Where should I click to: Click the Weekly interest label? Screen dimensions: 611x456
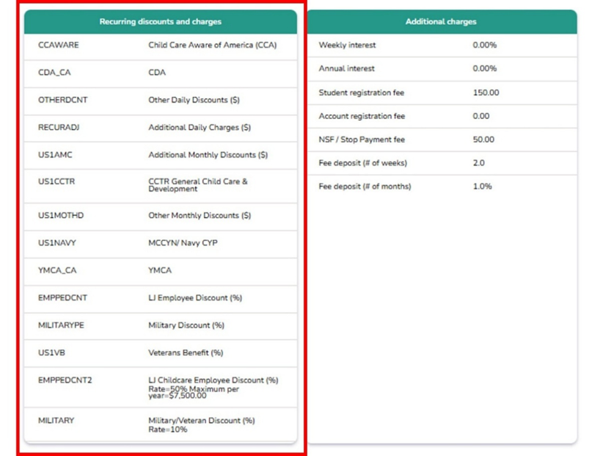click(x=347, y=46)
